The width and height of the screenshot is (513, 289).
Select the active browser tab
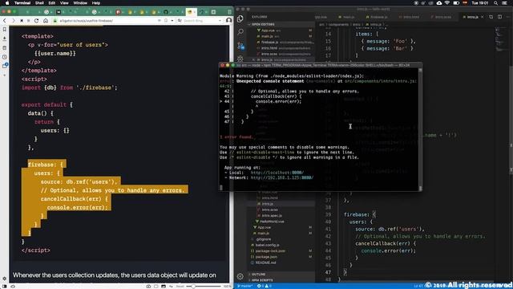(x=192, y=12)
